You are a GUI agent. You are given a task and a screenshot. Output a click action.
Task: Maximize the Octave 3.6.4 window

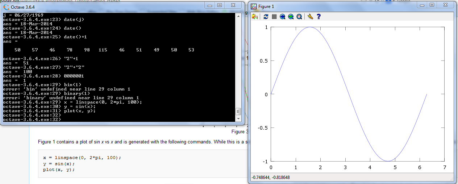(x=219, y=5)
